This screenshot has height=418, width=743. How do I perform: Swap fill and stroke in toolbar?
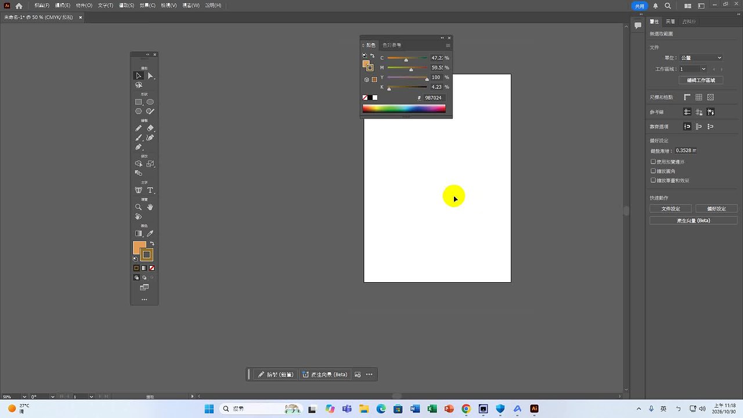tap(152, 243)
